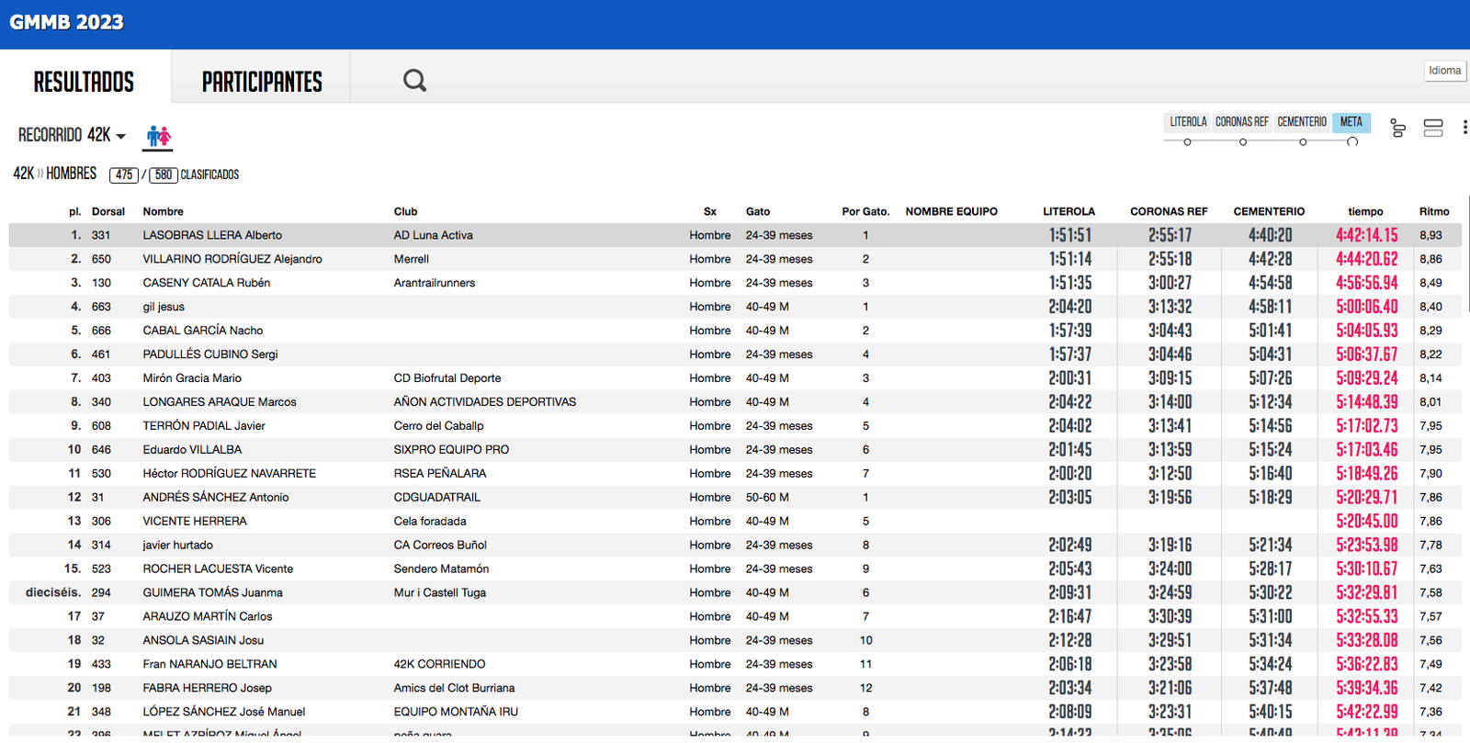Viewport: 1470px width, 743px height.
Task: Click the male/female gender filter icon
Action: (x=158, y=137)
